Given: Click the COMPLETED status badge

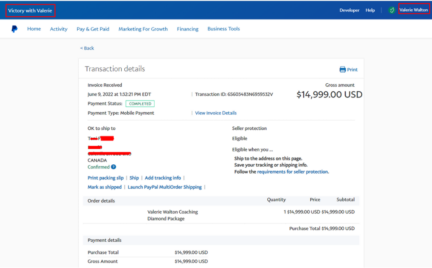Looking at the screenshot, I should pos(140,104).
